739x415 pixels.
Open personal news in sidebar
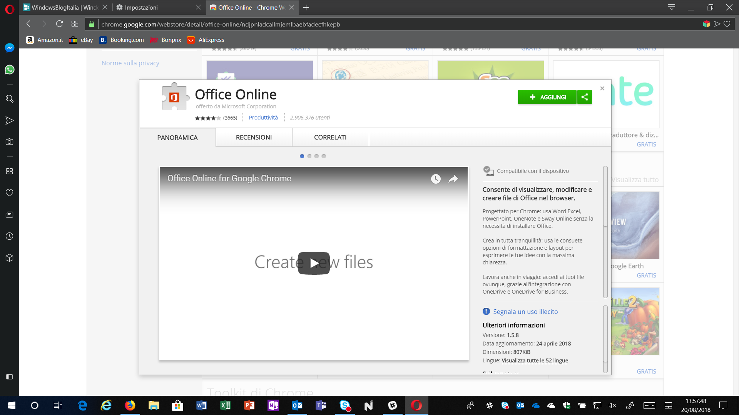(10, 214)
